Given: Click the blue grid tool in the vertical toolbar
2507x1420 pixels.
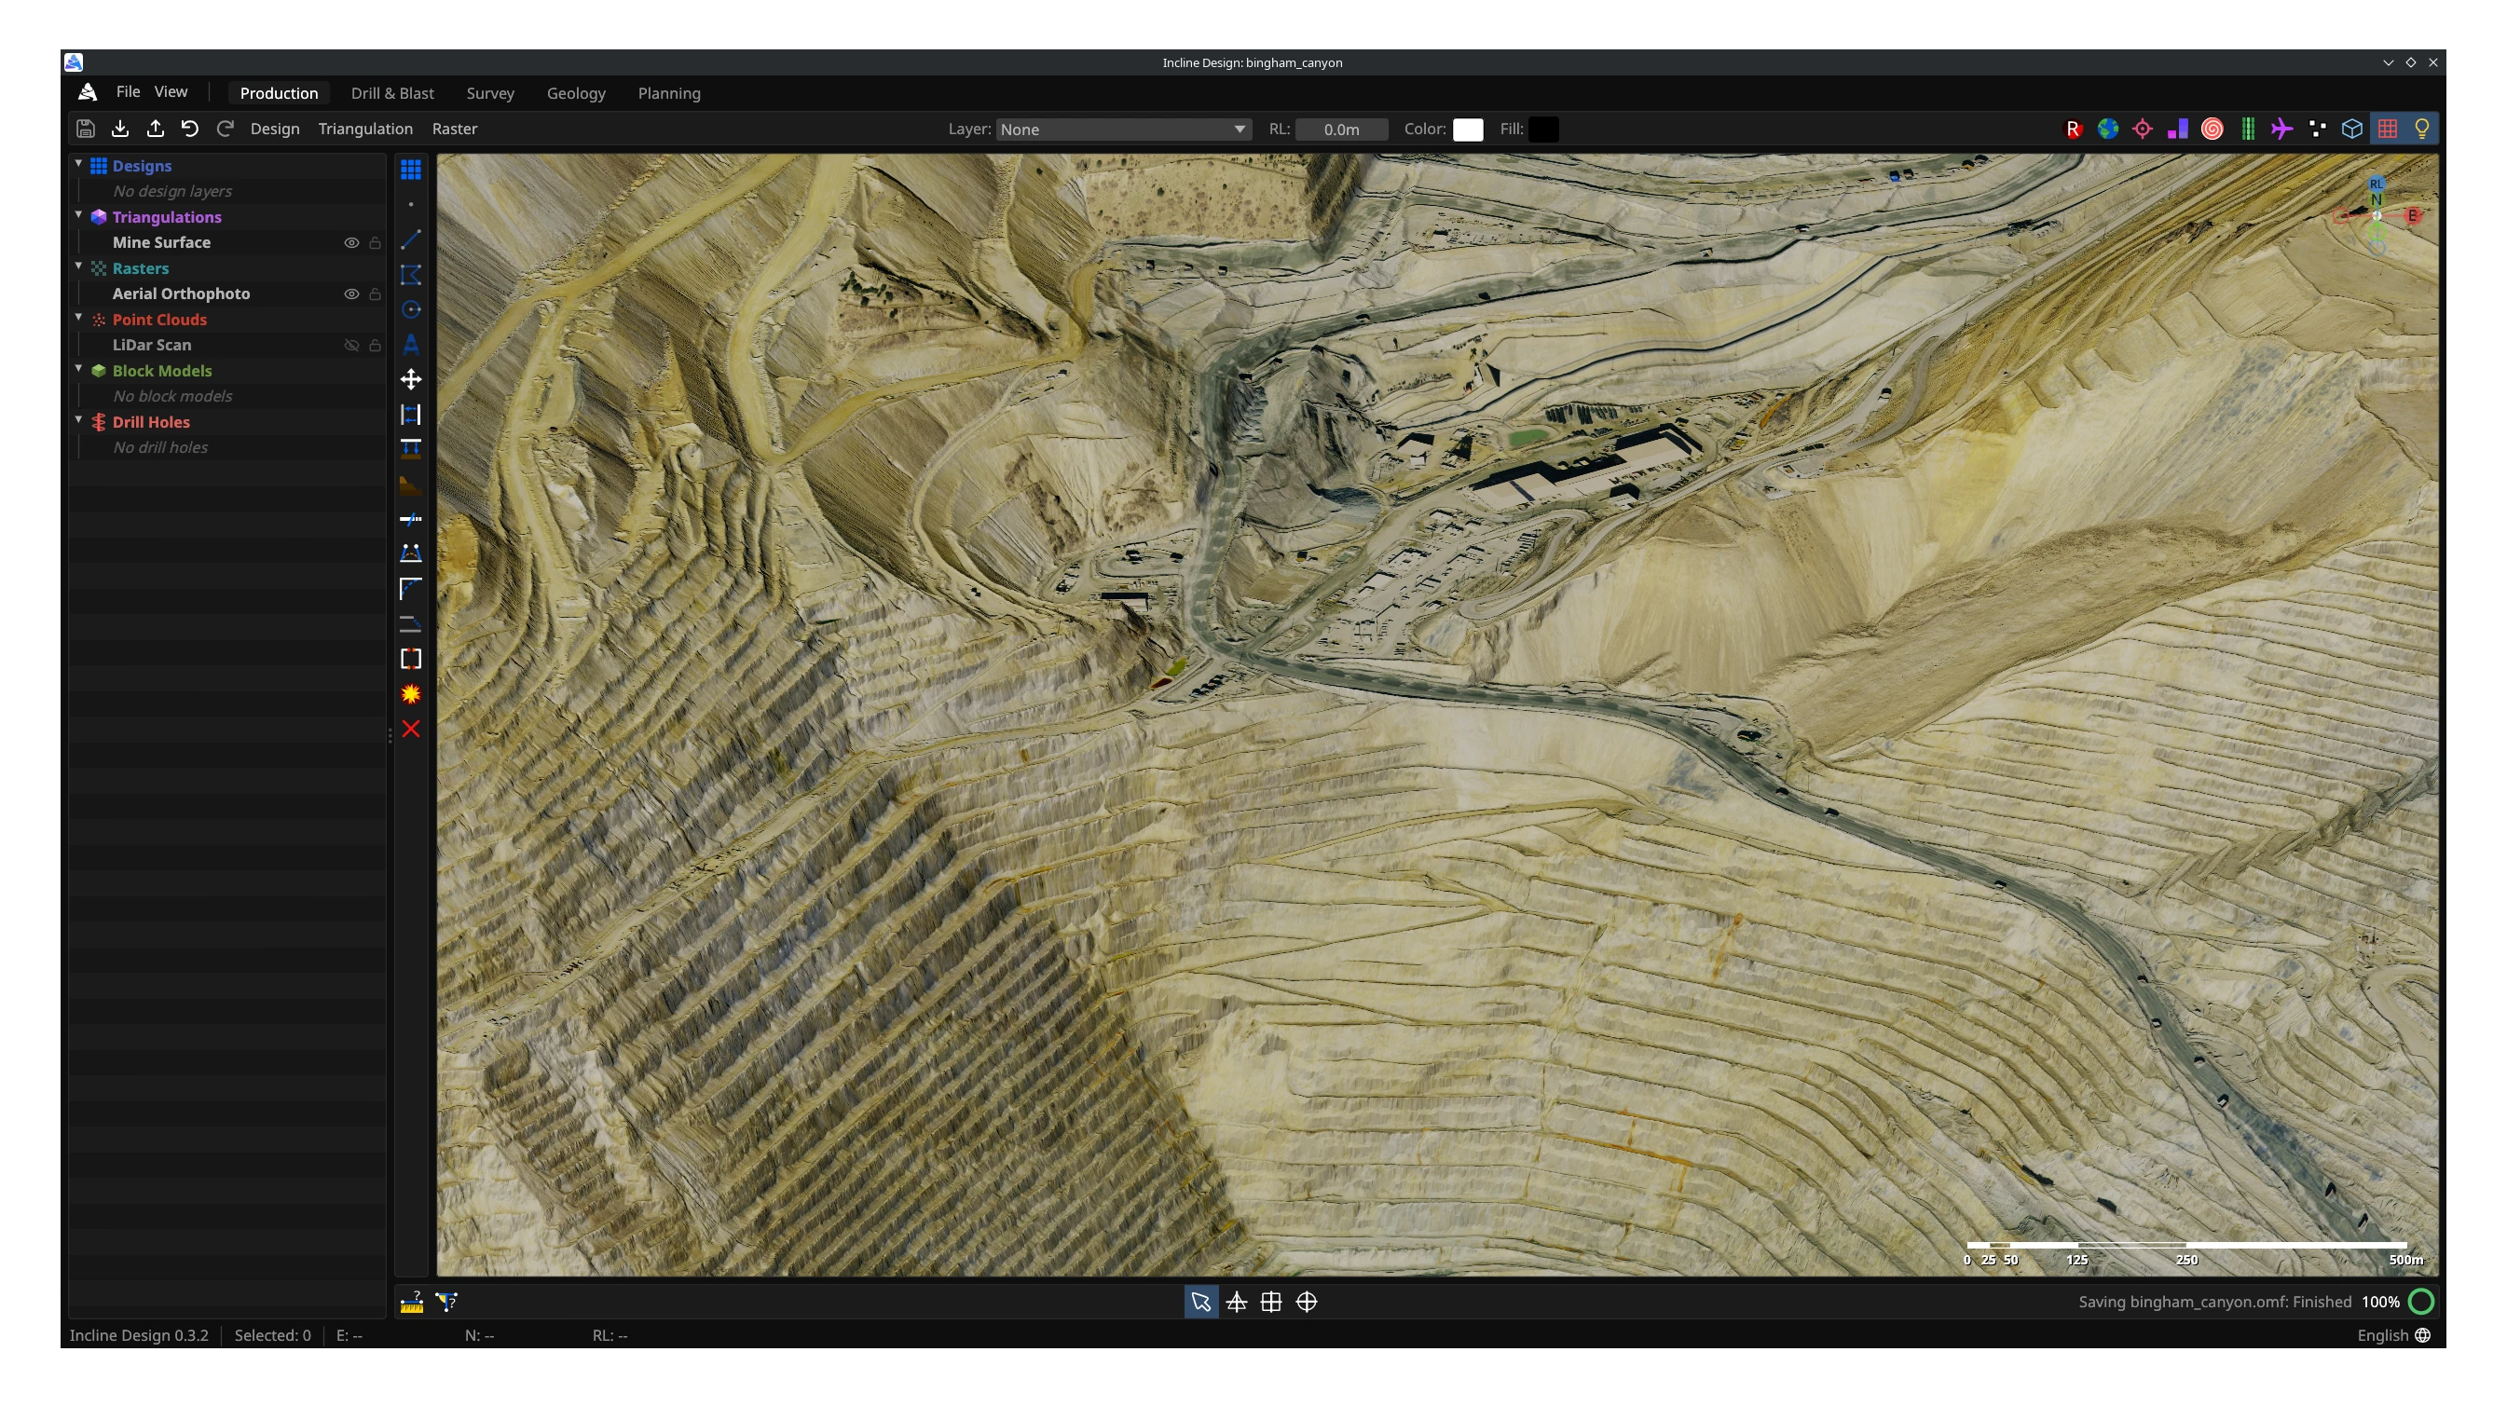Looking at the screenshot, I should [411, 170].
